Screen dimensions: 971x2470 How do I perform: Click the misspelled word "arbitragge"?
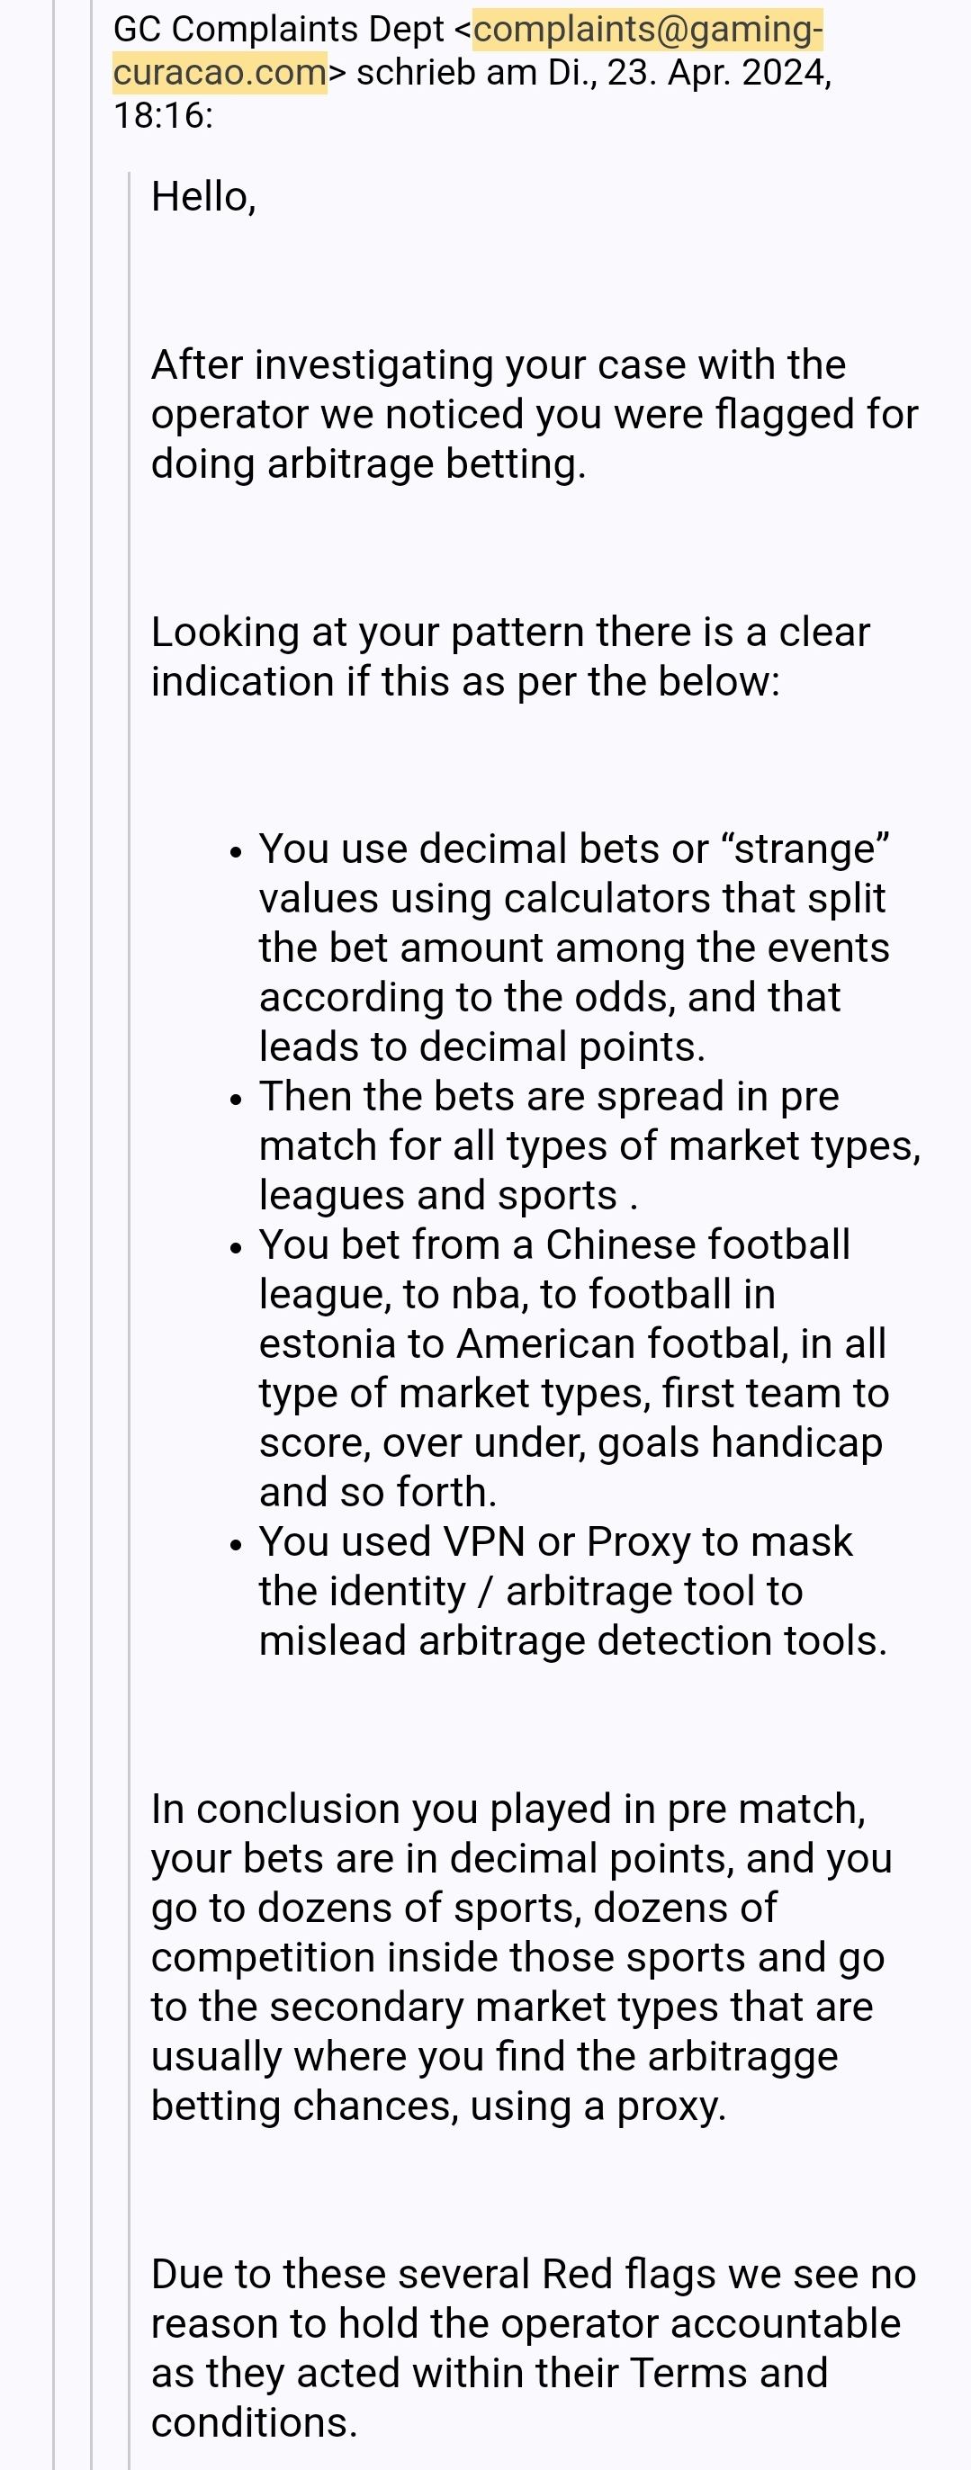(x=742, y=2057)
